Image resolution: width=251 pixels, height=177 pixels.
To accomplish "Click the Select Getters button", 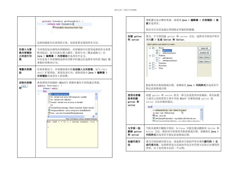I will [204, 57].
